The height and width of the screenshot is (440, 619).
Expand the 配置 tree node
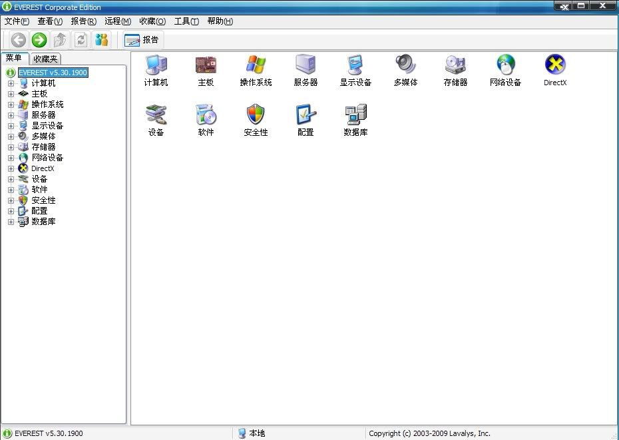(x=11, y=211)
